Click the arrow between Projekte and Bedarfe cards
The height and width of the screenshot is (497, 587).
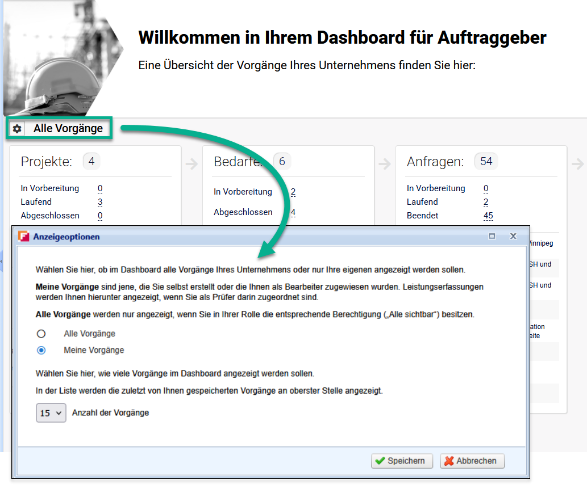point(191,164)
